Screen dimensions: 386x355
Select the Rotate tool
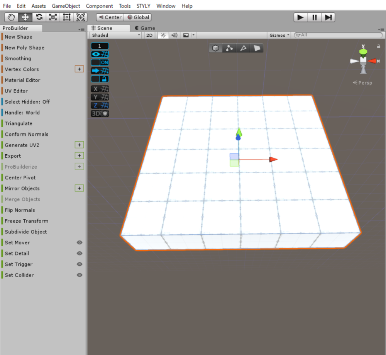39,17
